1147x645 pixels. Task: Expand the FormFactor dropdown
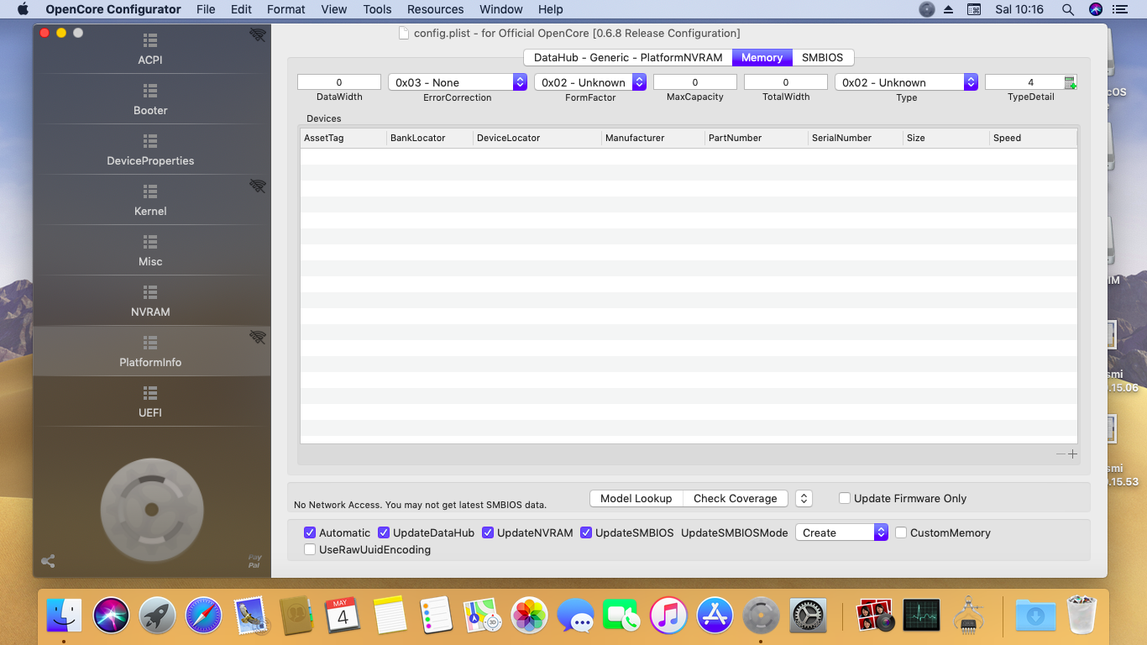click(590, 82)
